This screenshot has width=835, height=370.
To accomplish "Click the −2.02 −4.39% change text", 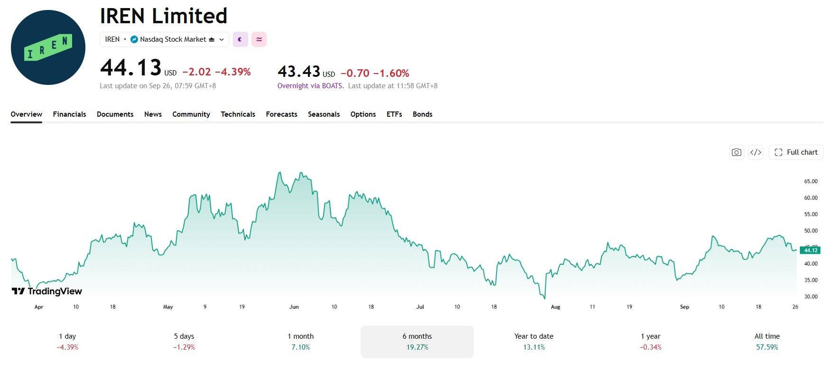I will (x=217, y=72).
